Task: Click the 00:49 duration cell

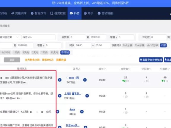Action: click(x=102, y=80)
